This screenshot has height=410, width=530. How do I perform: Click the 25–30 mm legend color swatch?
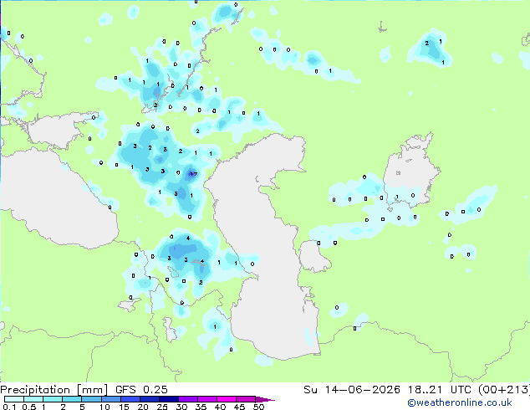pos(168,399)
